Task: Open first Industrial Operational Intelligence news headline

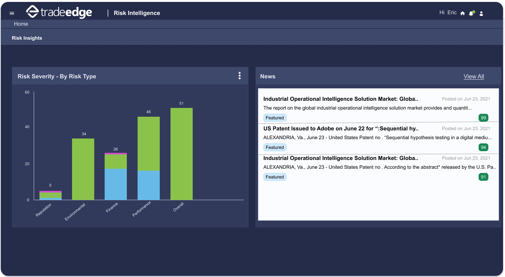Action: click(340, 99)
